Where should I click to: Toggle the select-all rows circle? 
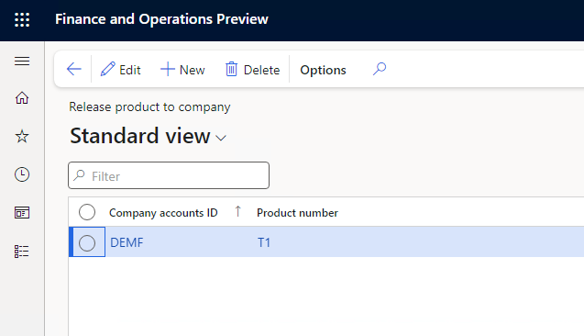pos(87,212)
